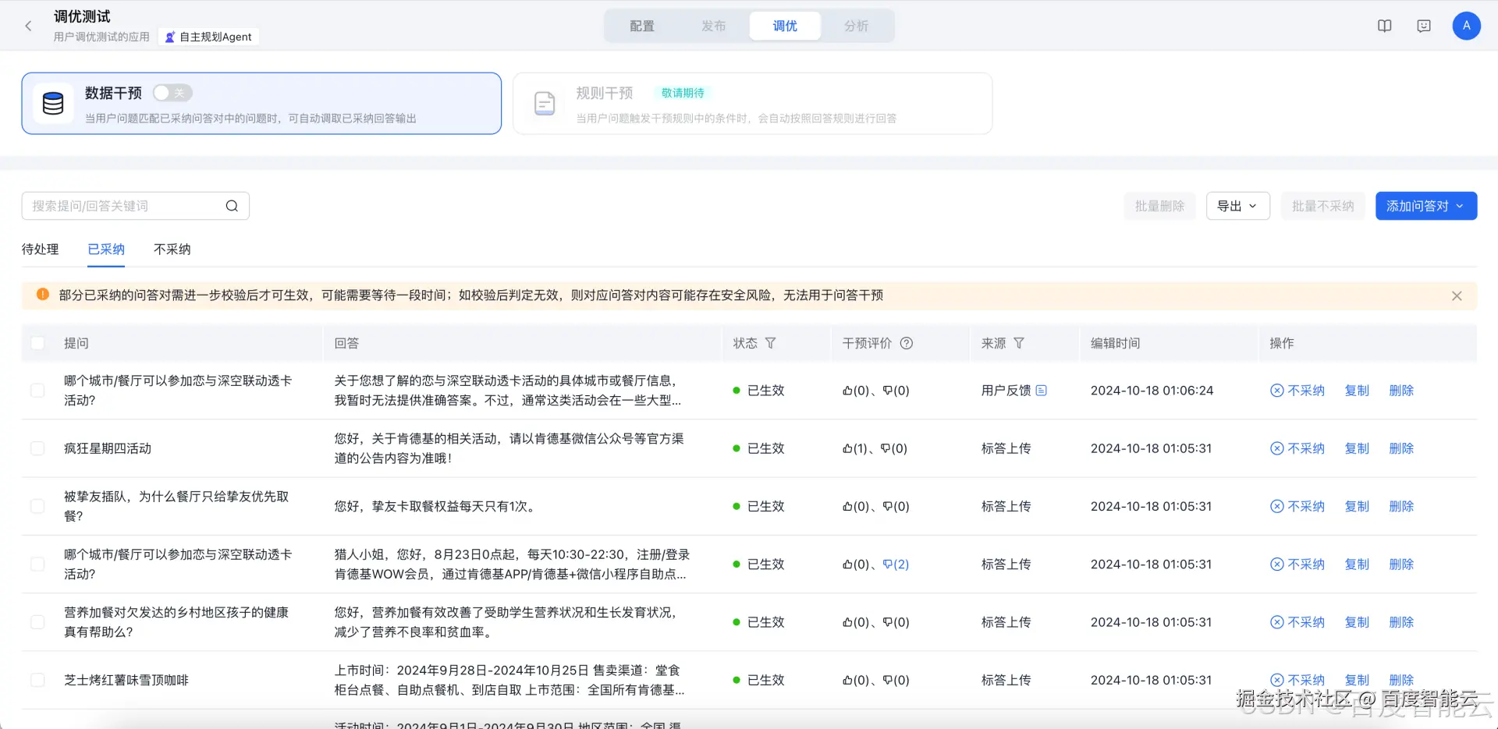Click 不采纳 in the 被挚友插队 row
The image size is (1498, 729).
[x=1297, y=506]
